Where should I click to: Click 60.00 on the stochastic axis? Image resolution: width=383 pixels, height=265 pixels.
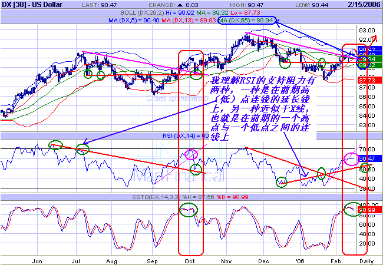367,224
